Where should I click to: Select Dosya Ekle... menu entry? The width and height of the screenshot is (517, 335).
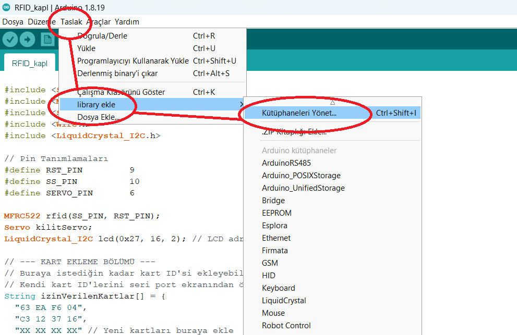point(98,117)
